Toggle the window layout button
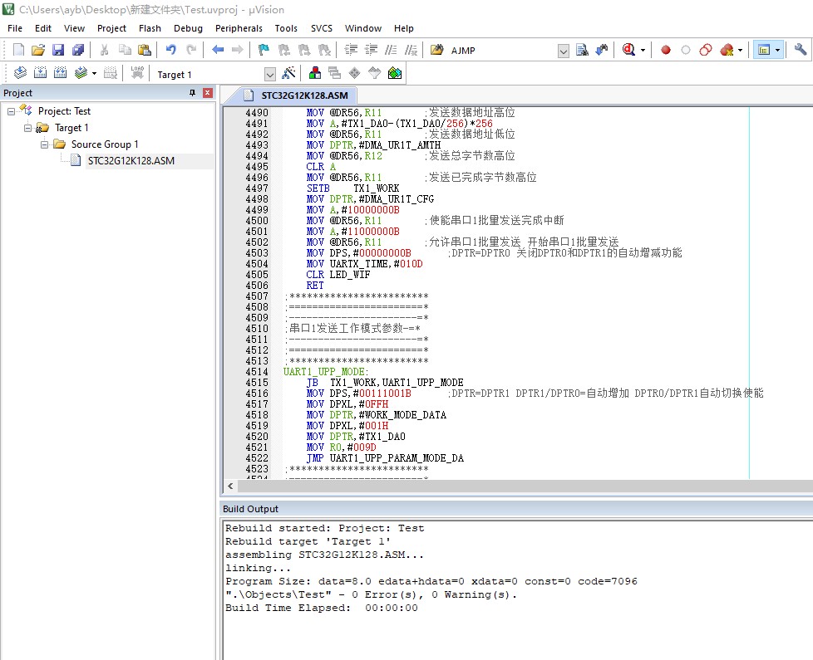Screen dimensions: 813x660 [763, 50]
